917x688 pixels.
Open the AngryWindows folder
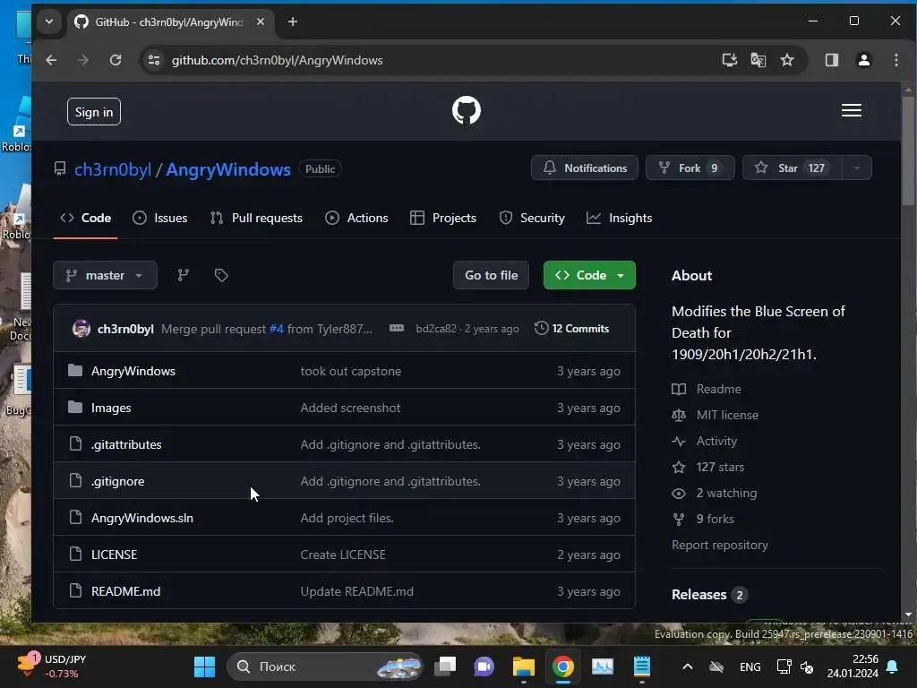133,371
